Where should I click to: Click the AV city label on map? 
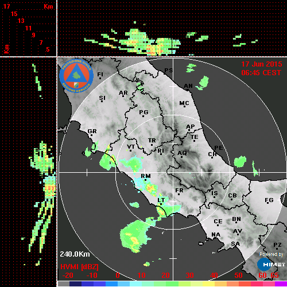238,231
